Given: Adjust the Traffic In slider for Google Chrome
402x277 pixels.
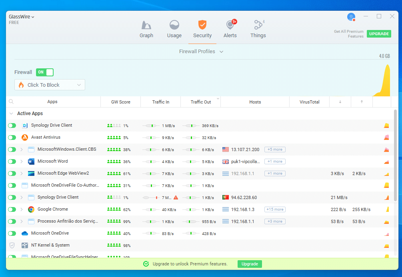Looking at the screenshot, I should pos(151,209).
